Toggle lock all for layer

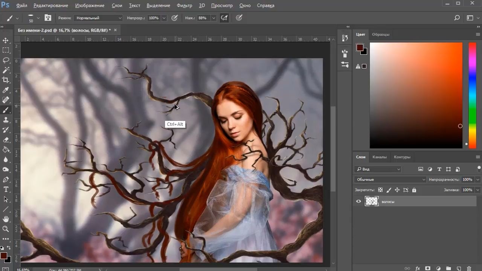[414, 190]
